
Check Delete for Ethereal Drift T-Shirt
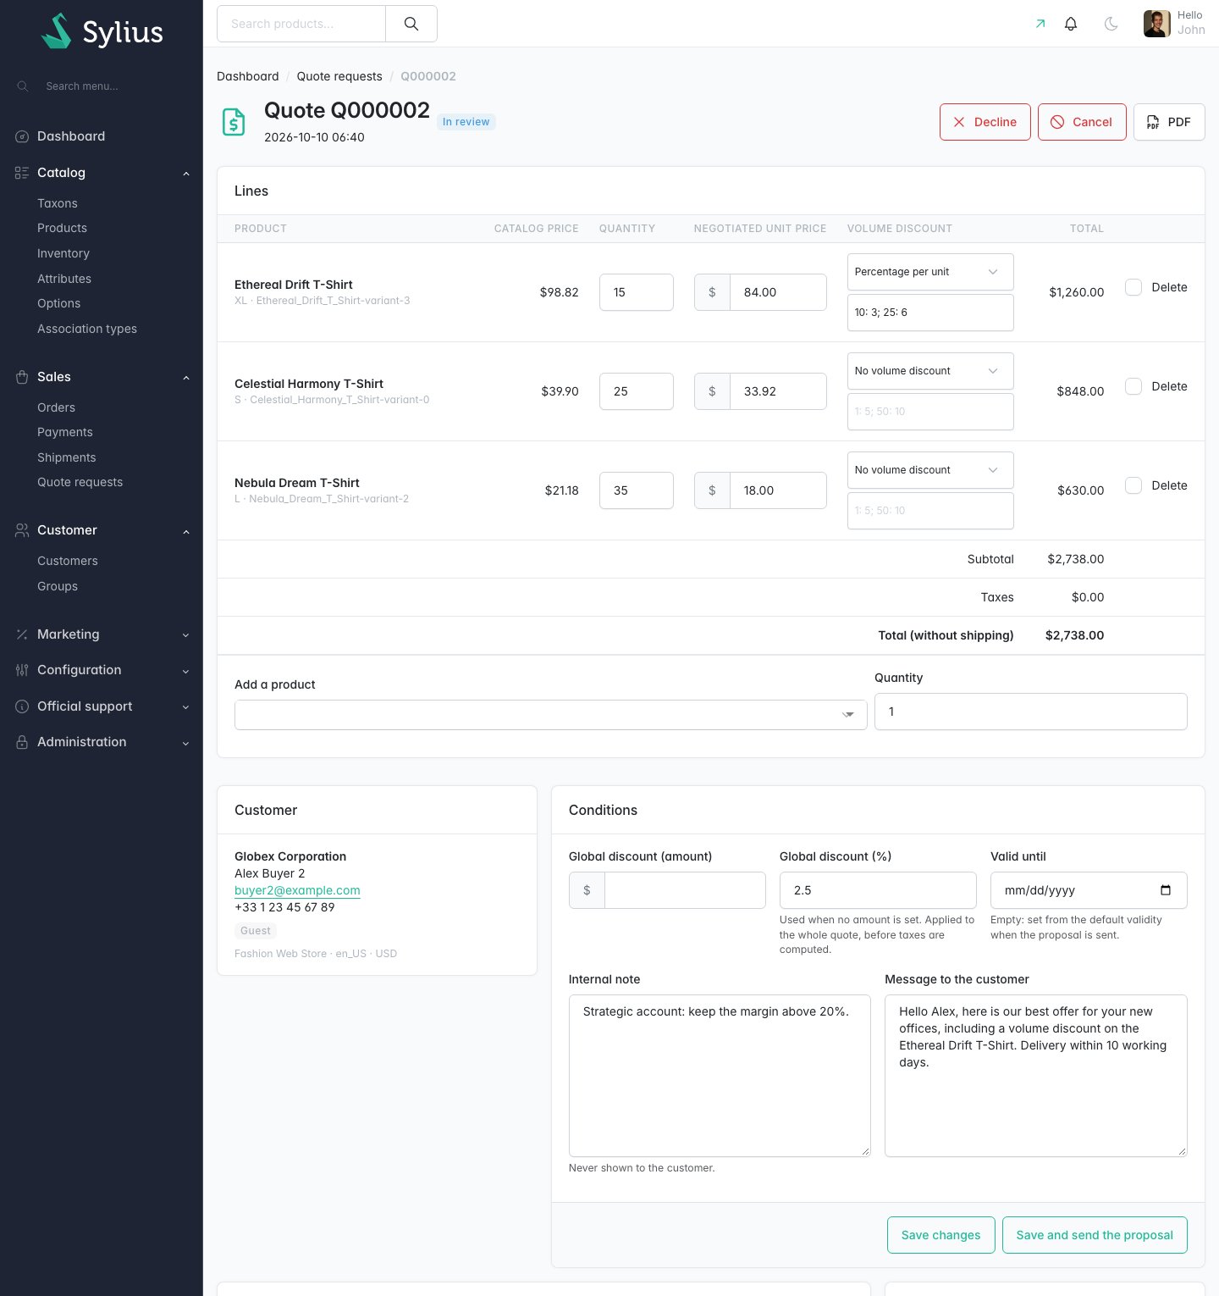click(x=1134, y=287)
